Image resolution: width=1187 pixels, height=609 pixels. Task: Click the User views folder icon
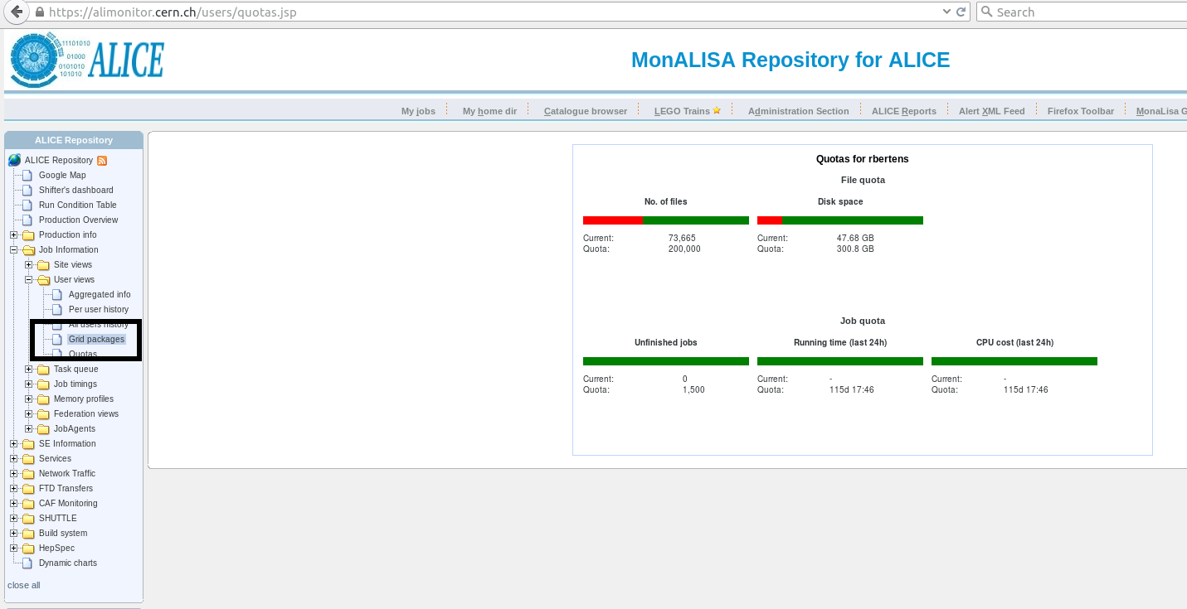pyautogui.click(x=43, y=280)
